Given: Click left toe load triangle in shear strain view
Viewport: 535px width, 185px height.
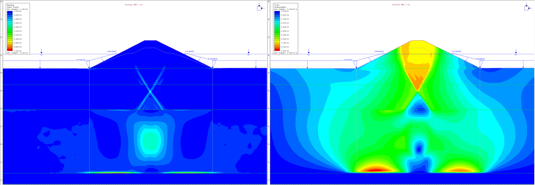Looking at the screenshot, I should (89, 65).
